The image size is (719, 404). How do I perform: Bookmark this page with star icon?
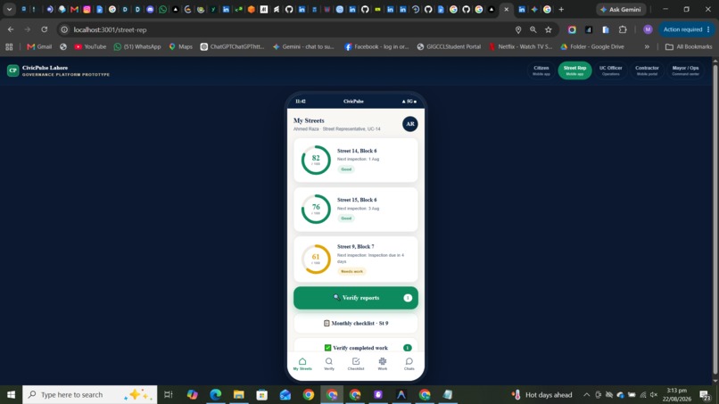[549, 29]
